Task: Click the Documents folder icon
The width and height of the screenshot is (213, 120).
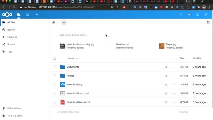Action: (63, 67)
